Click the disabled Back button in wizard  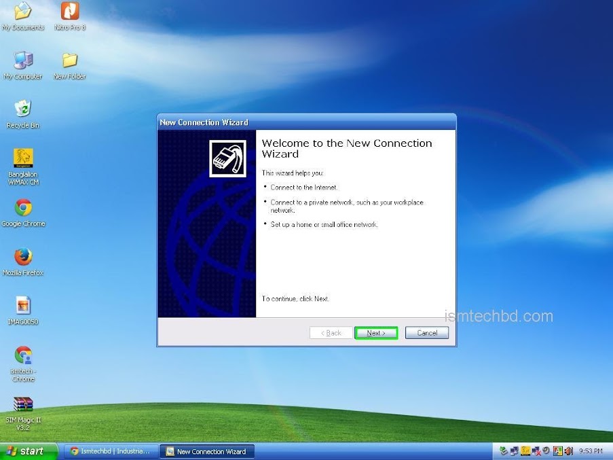click(x=331, y=333)
